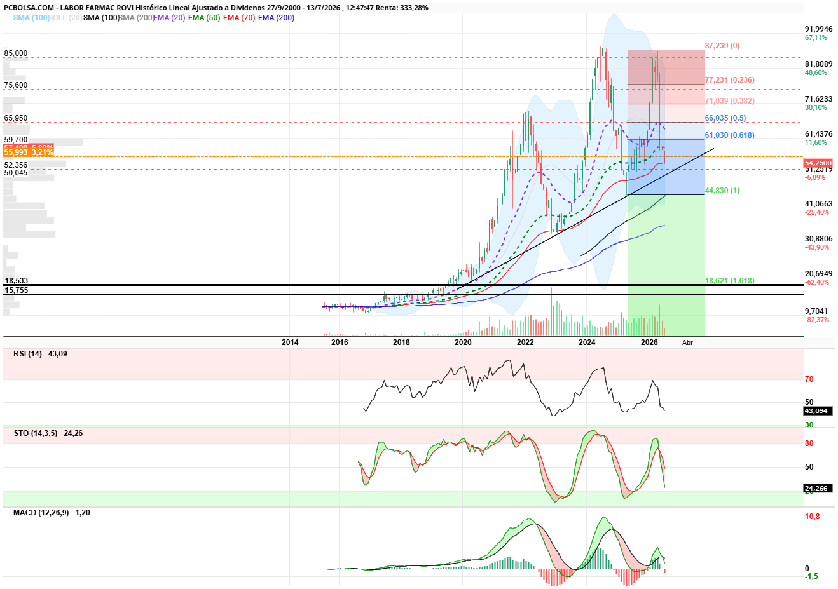Click Fibonacci level 66,035 (0.5)
Image resolution: width=838 pixels, height=589 pixels.
[725, 118]
